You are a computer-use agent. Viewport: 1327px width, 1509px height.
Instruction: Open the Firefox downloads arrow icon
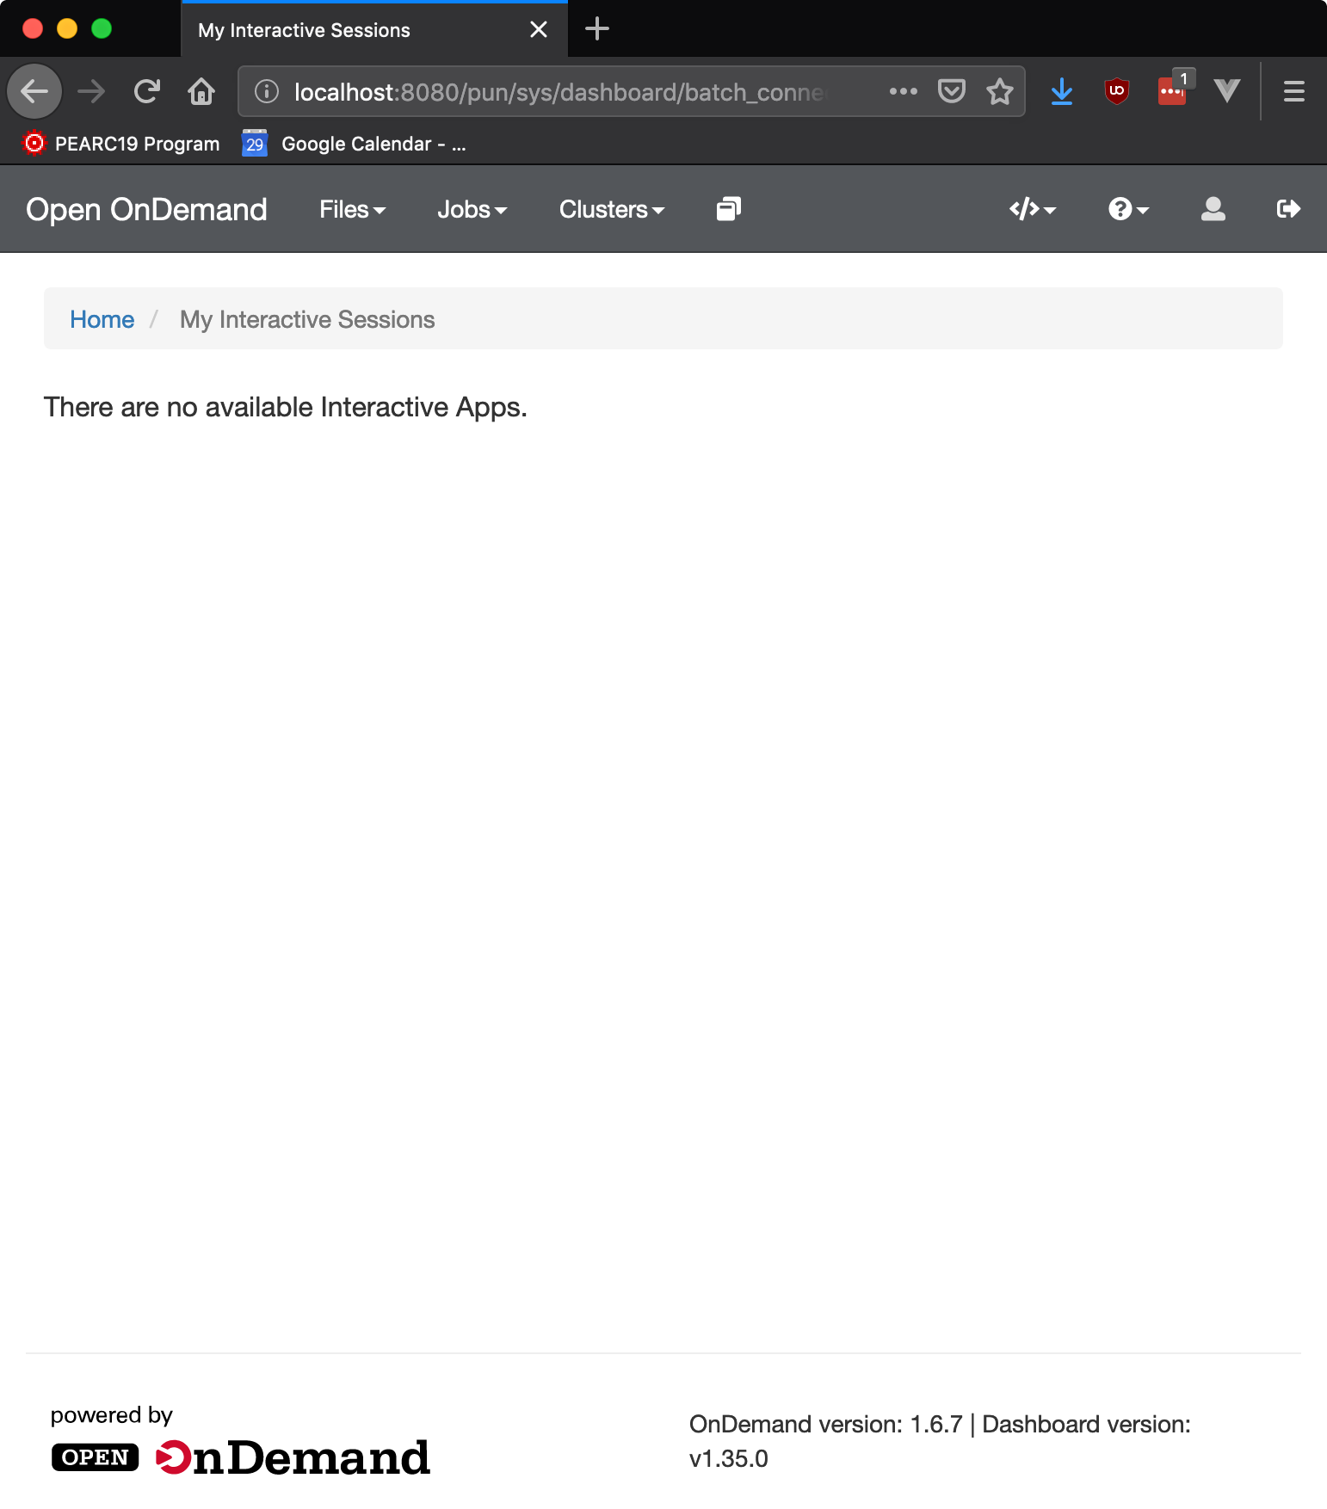coord(1061,91)
